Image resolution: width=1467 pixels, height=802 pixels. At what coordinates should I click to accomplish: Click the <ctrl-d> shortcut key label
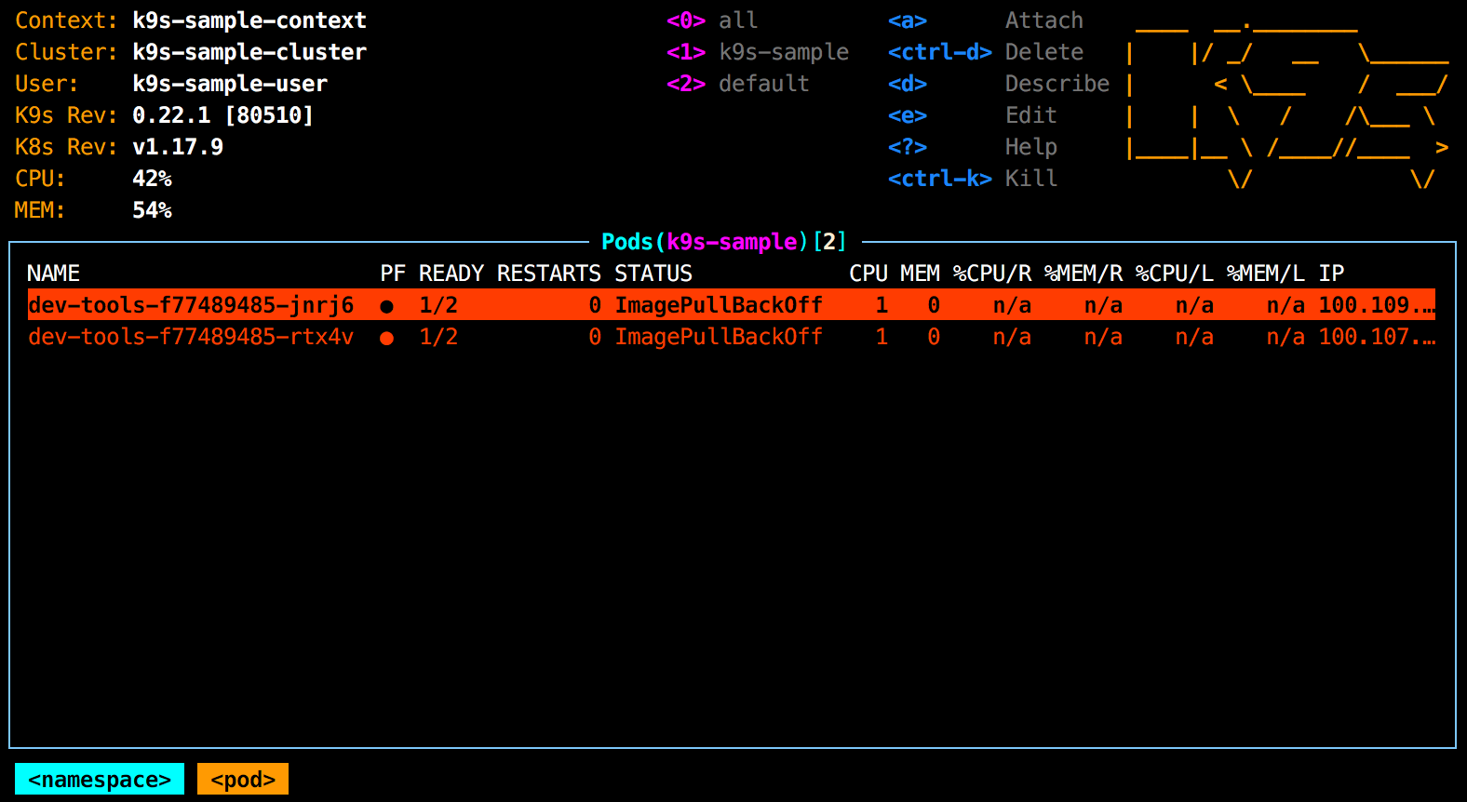pyautogui.click(x=940, y=52)
